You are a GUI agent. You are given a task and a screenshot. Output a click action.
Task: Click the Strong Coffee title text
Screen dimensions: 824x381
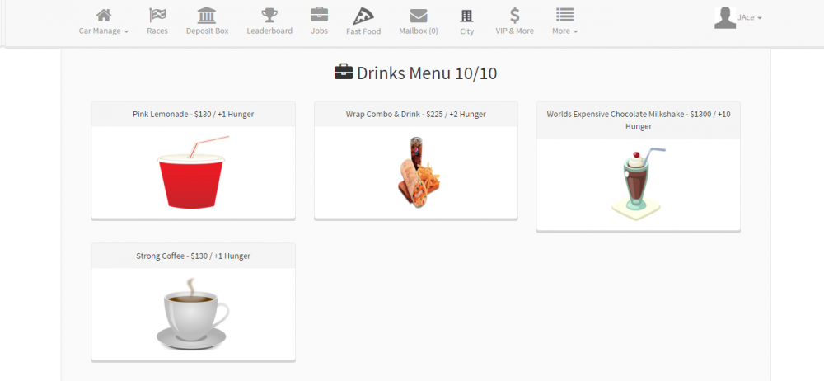[x=193, y=256]
